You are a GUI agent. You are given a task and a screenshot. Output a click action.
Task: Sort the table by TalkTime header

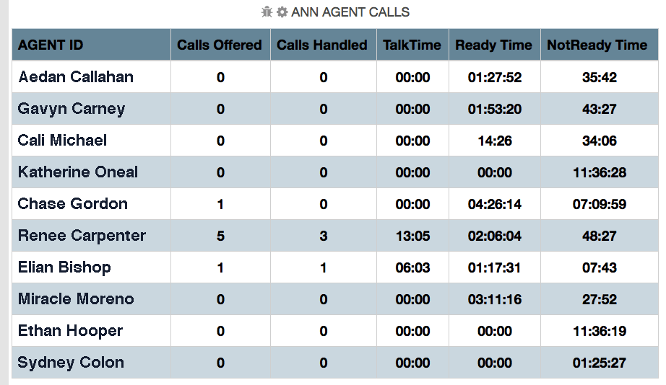[412, 45]
